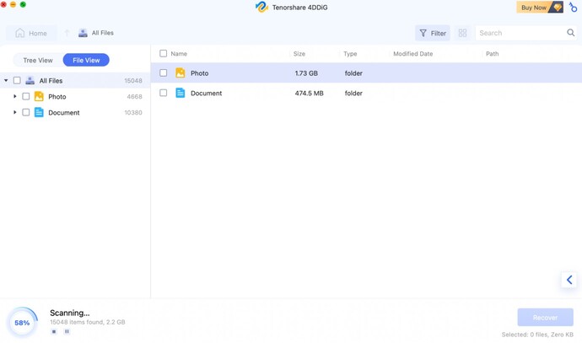Click the key registration icon
The width and height of the screenshot is (582, 343).
coord(574,8)
